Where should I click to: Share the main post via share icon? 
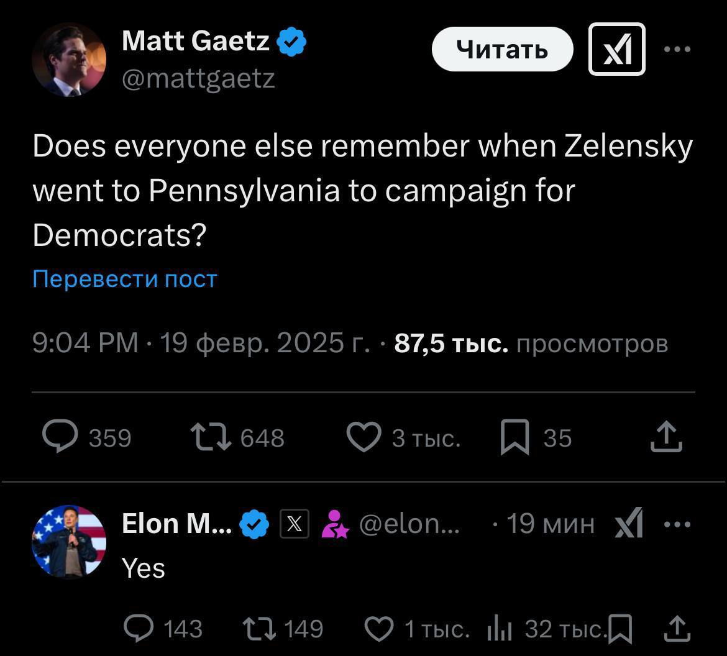(x=666, y=437)
